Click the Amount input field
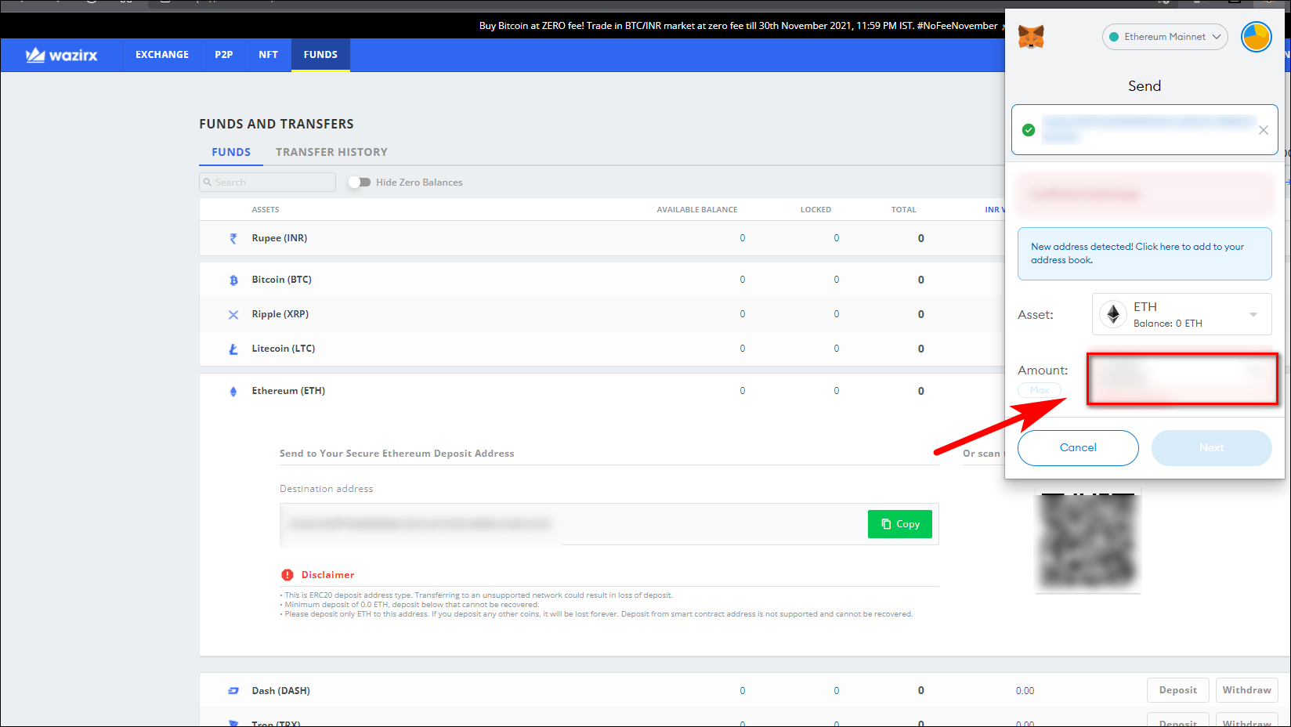This screenshot has width=1291, height=727. (1182, 379)
